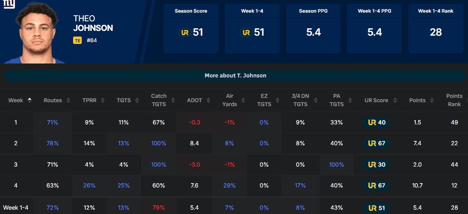Viewport: 468px width, 214px height.
Task: Sort by Points Rank column
Action: 454,100
